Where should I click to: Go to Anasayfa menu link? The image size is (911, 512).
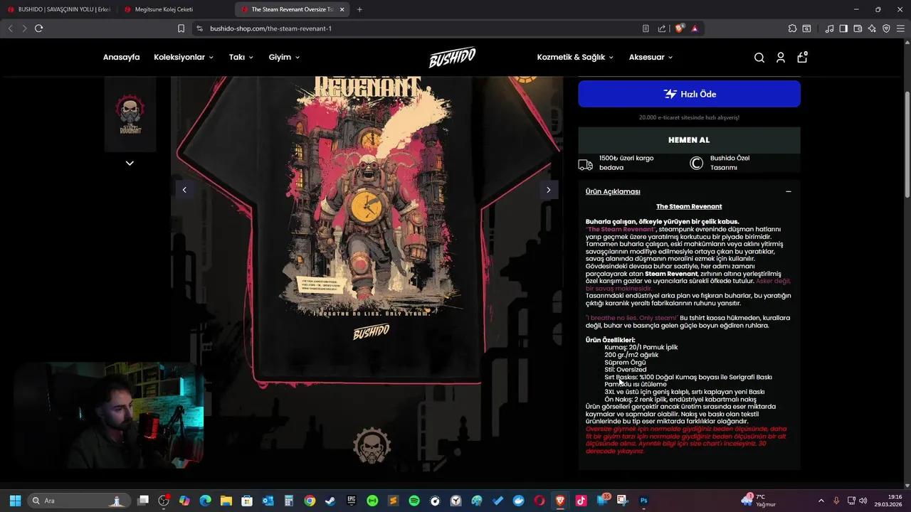coord(121,57)
